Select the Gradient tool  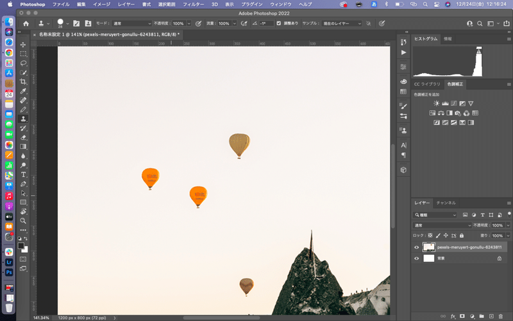[23, 146]
